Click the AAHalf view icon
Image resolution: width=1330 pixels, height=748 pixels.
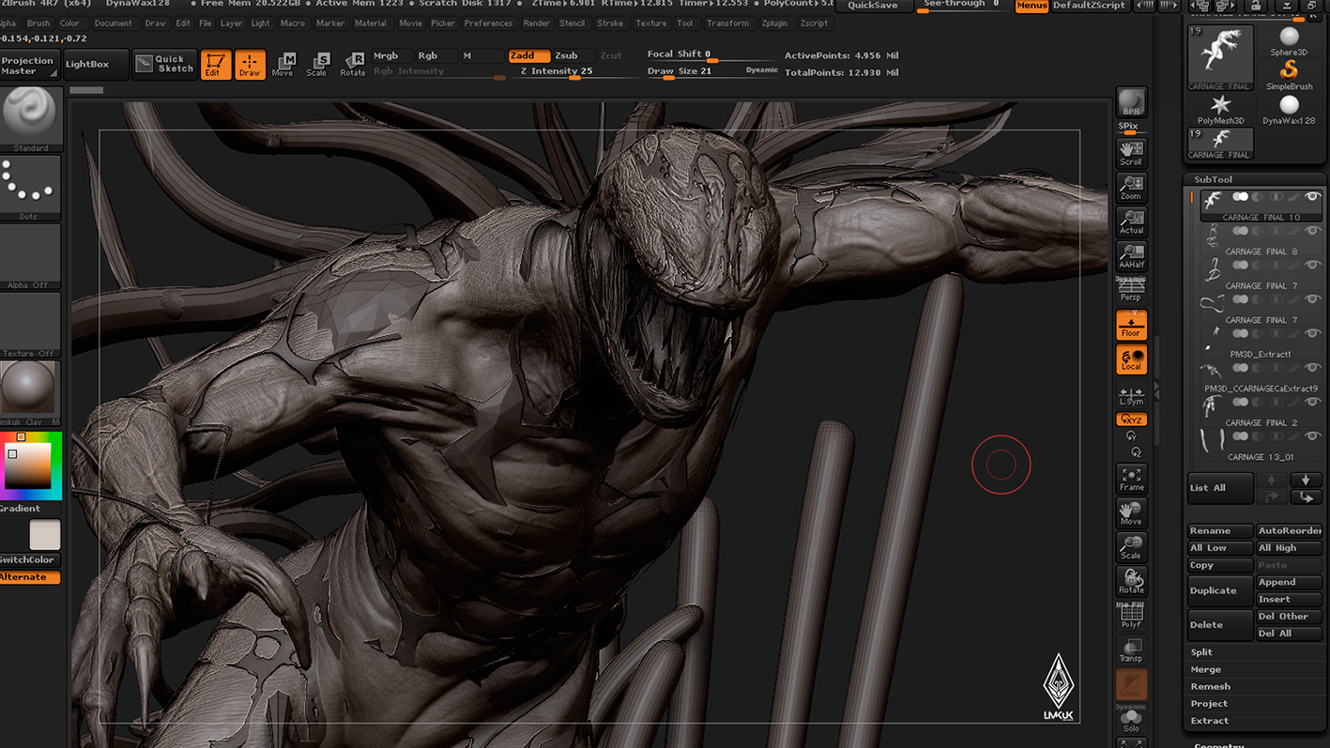tap(1131, 256)
